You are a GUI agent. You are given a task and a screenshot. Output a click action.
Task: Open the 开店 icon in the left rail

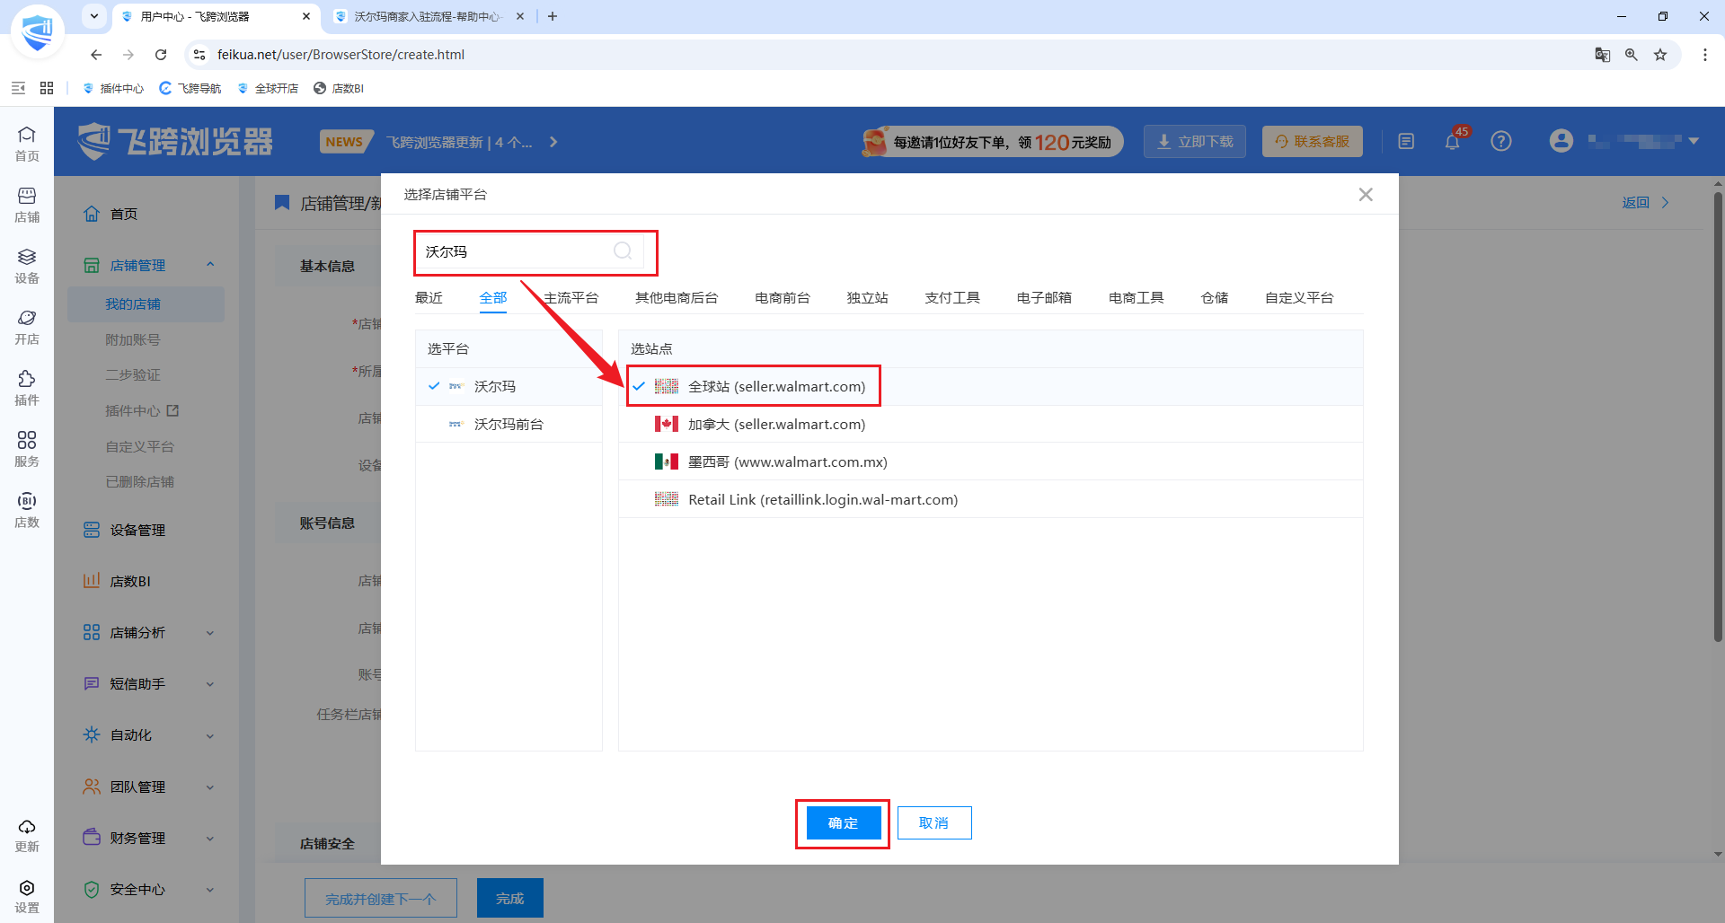[x=27, y=327]
